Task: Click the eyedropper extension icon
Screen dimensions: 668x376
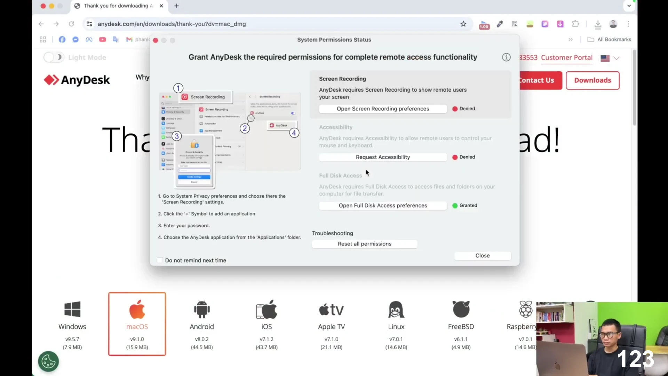Action: click(x=500, y=24)
